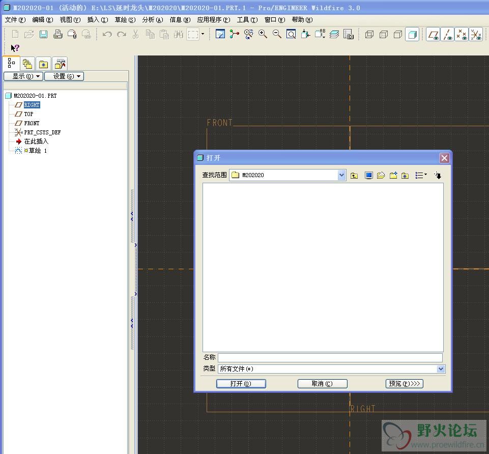Open the 插入 menu
Image resolution: width=489 pixels, height=454 pixels.
tap(98, 20)
